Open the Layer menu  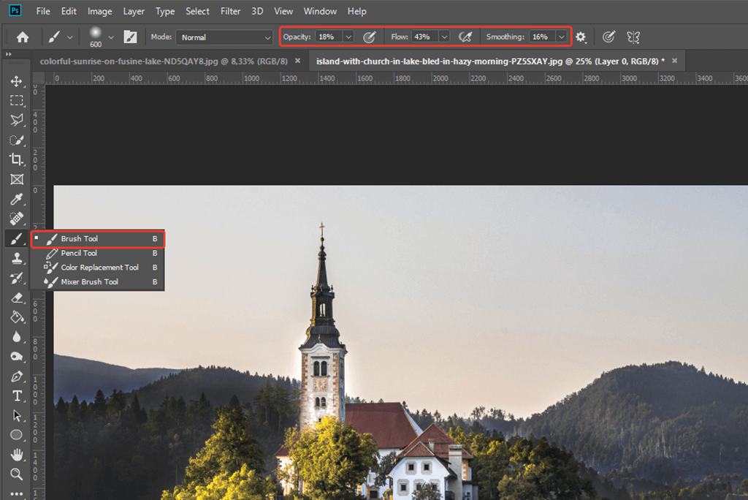coord(134,11)
